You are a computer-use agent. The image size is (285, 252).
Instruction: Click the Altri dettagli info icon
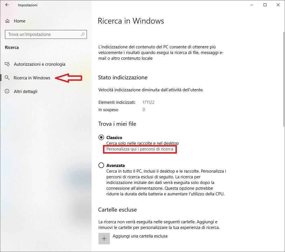(7, 91)
